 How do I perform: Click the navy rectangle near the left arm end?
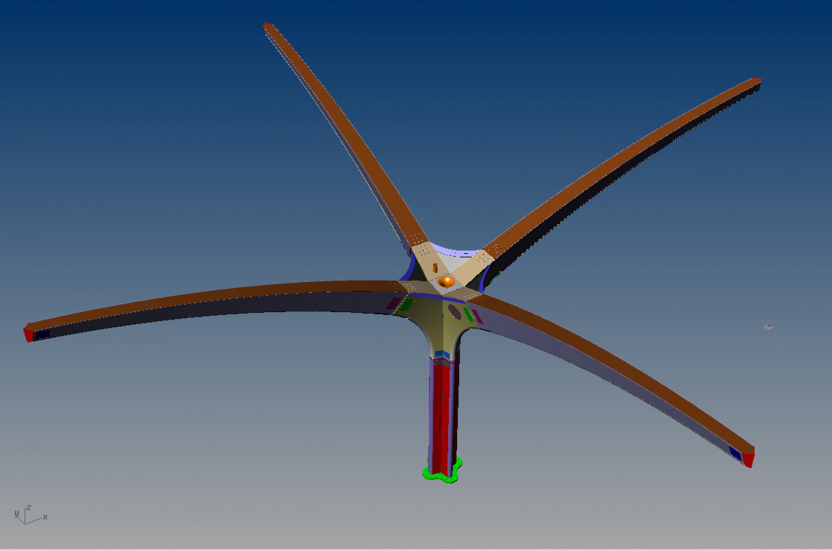tap(42, 334)
